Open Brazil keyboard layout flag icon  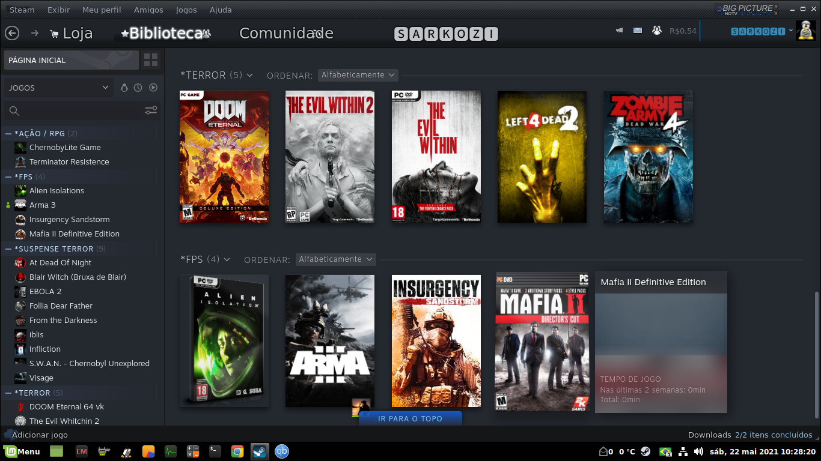(x=665, y=451)
